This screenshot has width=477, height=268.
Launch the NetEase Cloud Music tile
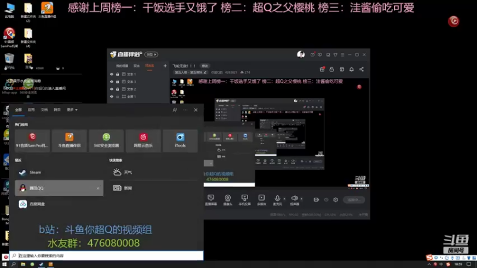(x=143, y=141)
